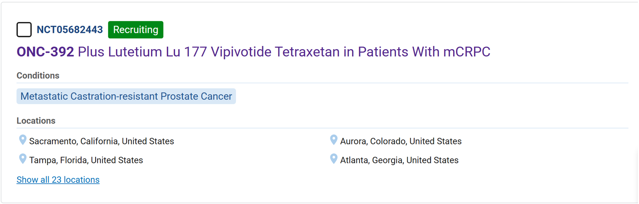Select the Metastatic Castration-resistant Prostate Cancer tag
Viewport: 639px width, 204px height.
coord(126,96)
